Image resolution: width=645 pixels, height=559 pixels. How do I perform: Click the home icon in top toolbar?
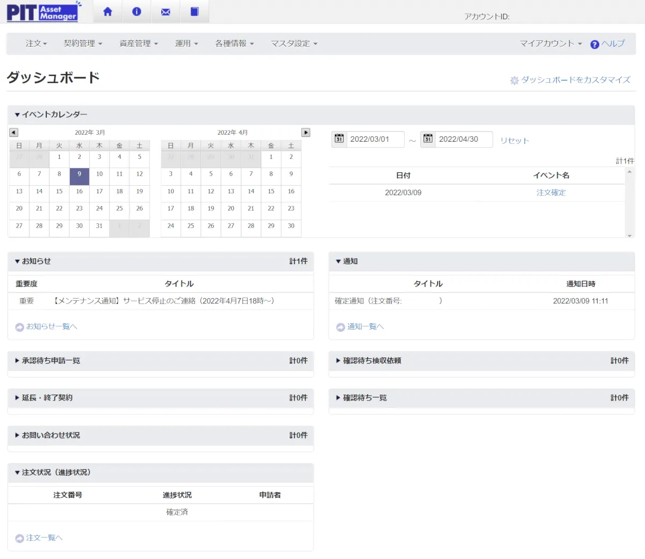[107, 12]
